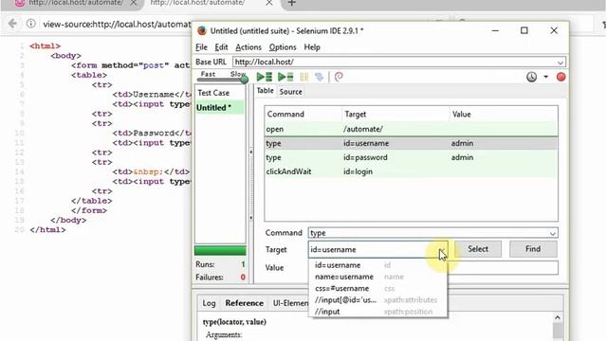The image size is (607, 341).
Task: Click the Target column header
Action: (x=395, y=115)
